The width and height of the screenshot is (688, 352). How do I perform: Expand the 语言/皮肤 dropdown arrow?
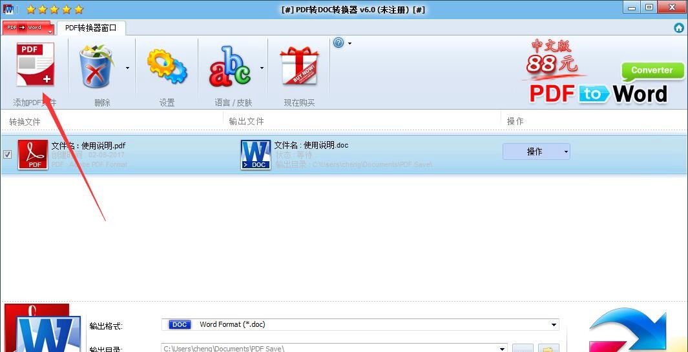[x=262, y=68]
